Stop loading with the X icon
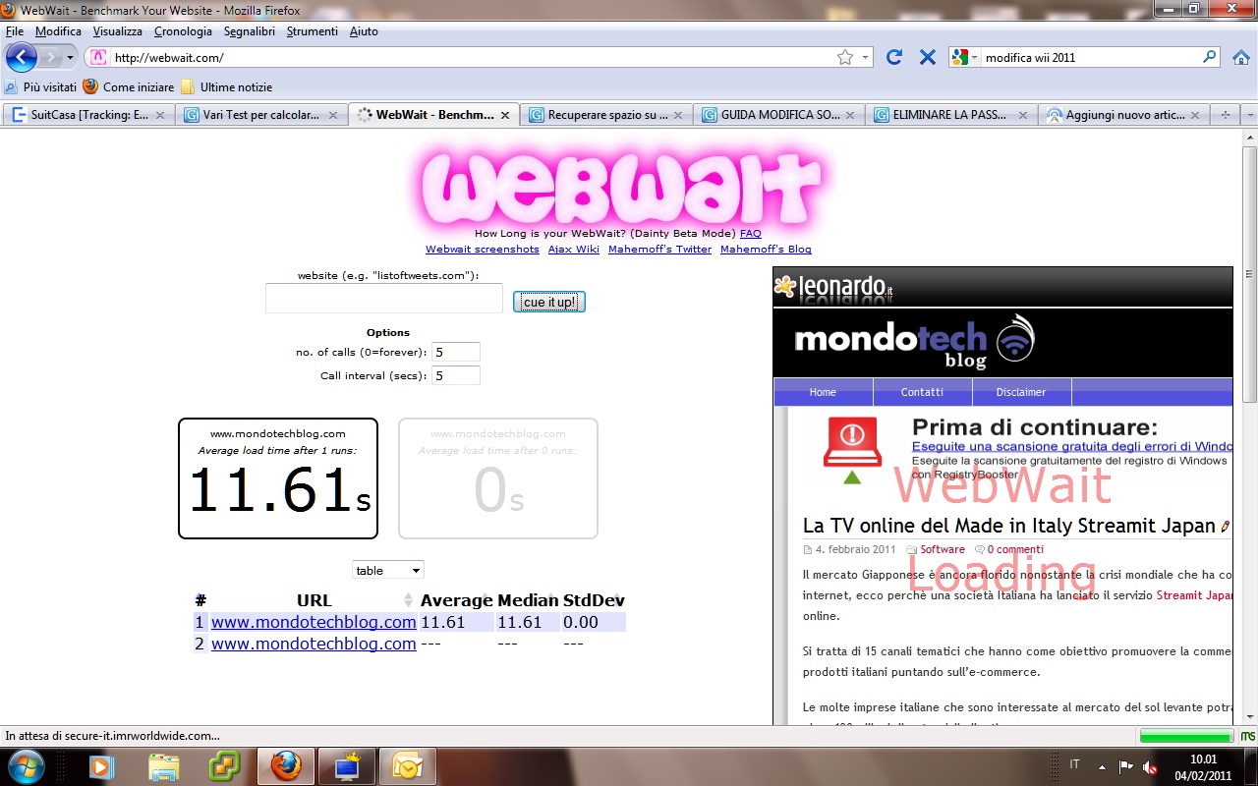 pos(927,57)
